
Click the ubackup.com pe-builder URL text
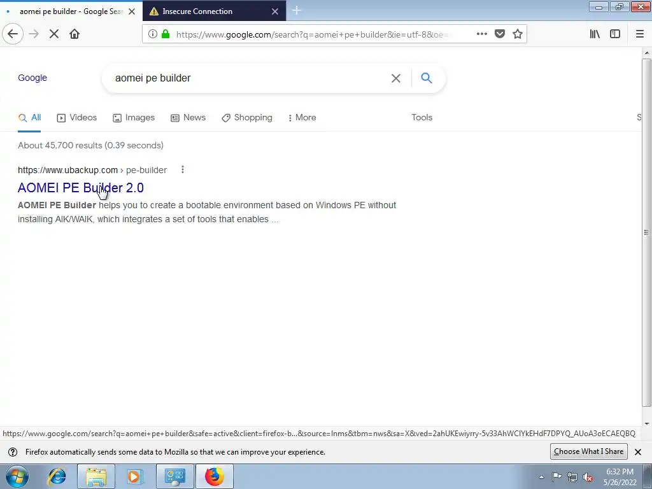(92, 170)
